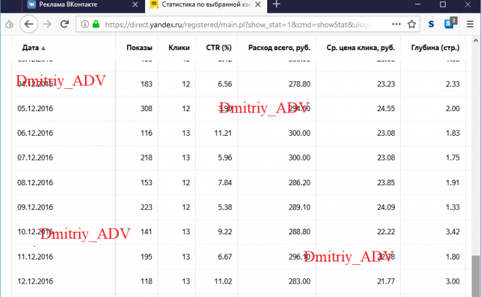Click depth value 2.33

452,84
